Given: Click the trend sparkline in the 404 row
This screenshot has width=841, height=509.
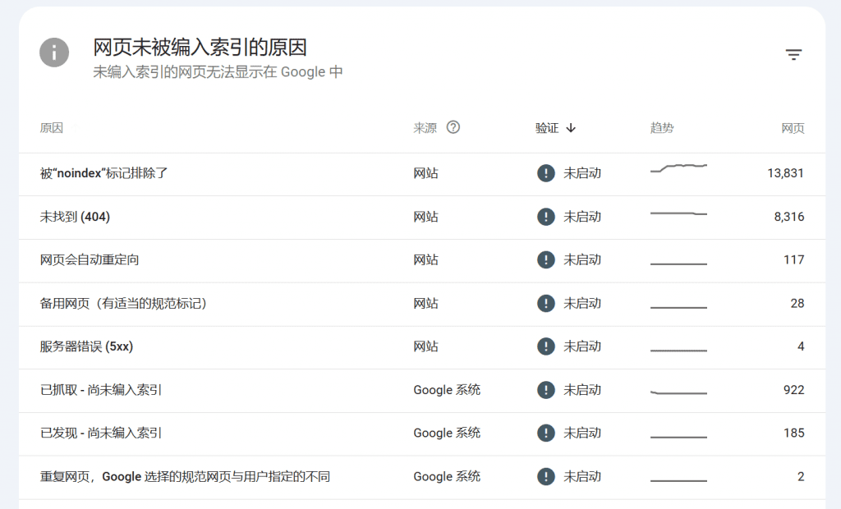Looking at the screenshot, I should tap(678, 213).
